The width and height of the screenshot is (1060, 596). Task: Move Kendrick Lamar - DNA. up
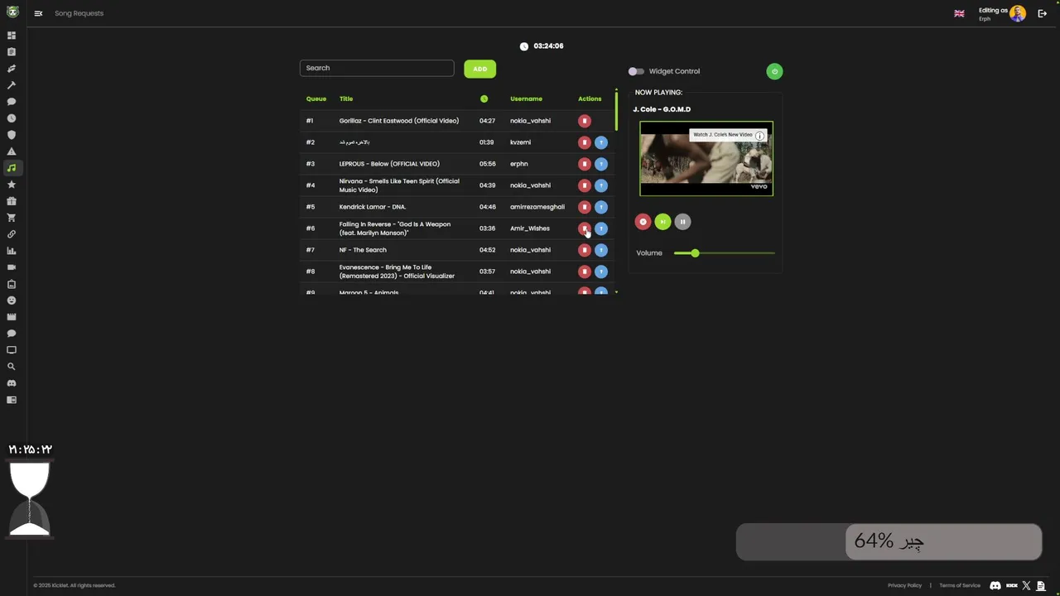601,207
